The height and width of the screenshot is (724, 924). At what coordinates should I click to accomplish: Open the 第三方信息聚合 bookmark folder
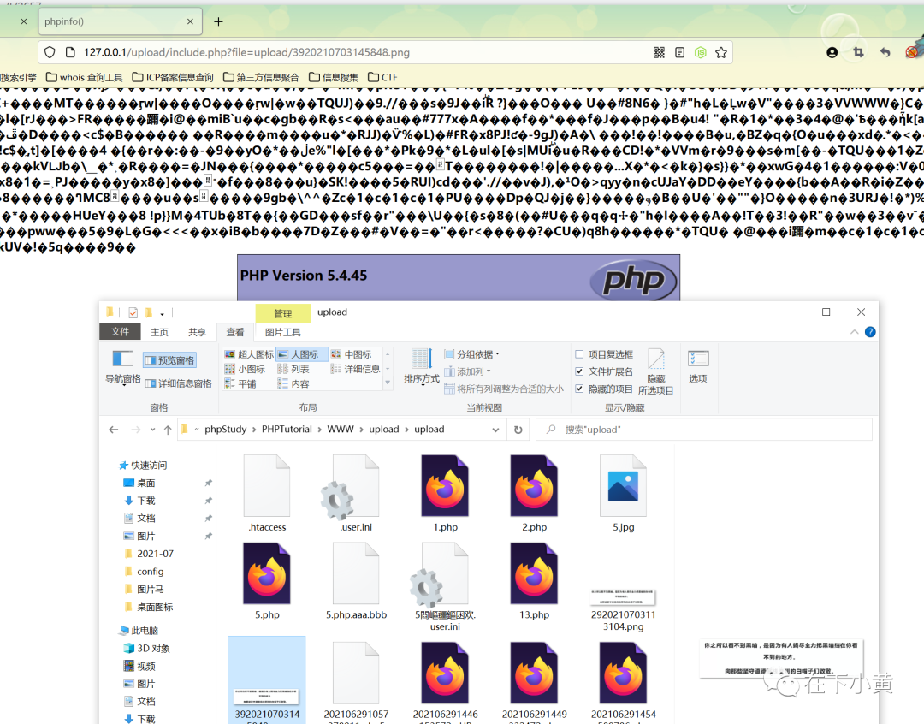[261, 77]
